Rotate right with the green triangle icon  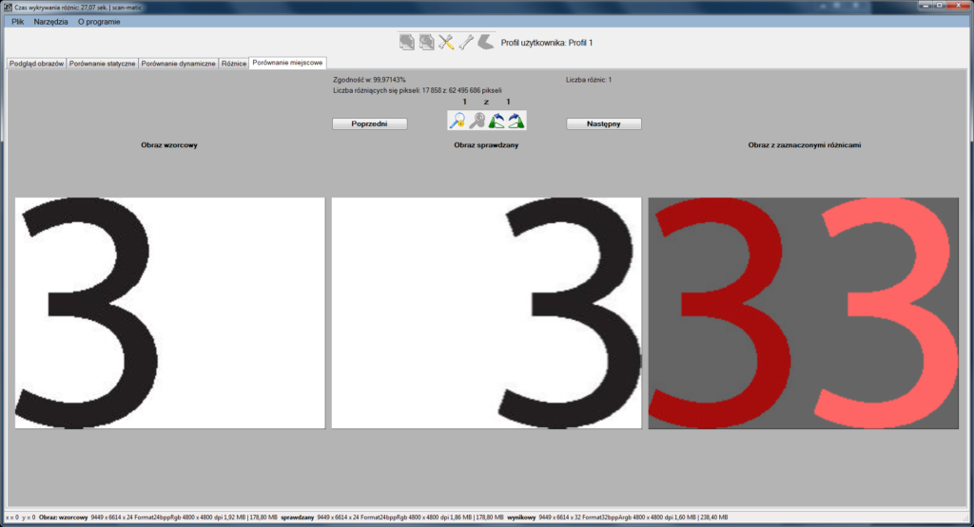coord(516,121)
